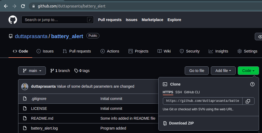Click branch icon next to 1 branch
This screenshot has width=262, height=133.
tap(52, 71)
